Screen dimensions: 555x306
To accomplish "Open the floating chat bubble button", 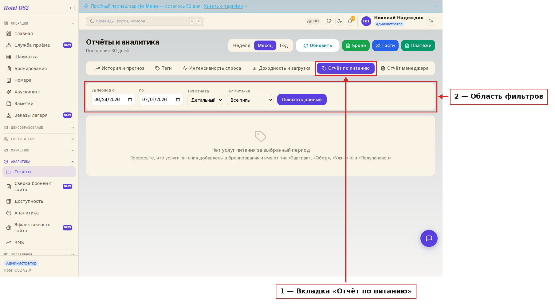I will 429,238.
